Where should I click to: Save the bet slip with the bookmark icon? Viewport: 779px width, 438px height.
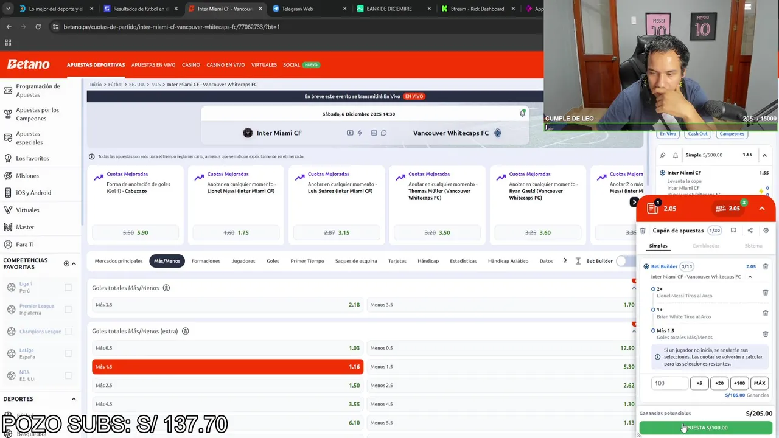[733, 231]
